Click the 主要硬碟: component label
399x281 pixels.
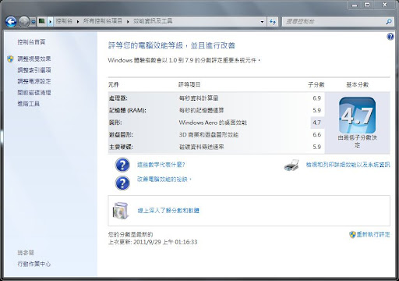(x=121, y=147)
